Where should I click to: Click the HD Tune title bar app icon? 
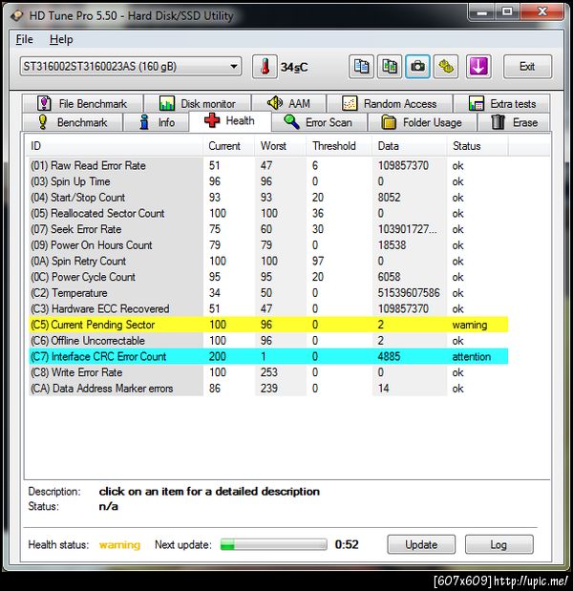[17, 16]
